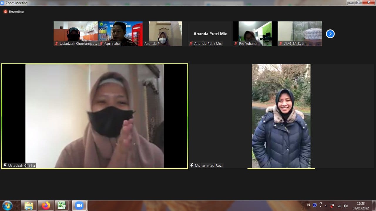
Task: Click muted mic icon on Apri naldi
Action: [101, 44]
